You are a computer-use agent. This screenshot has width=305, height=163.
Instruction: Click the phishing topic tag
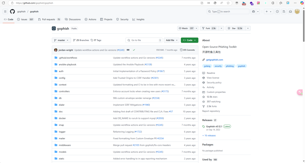pos(230,66)
